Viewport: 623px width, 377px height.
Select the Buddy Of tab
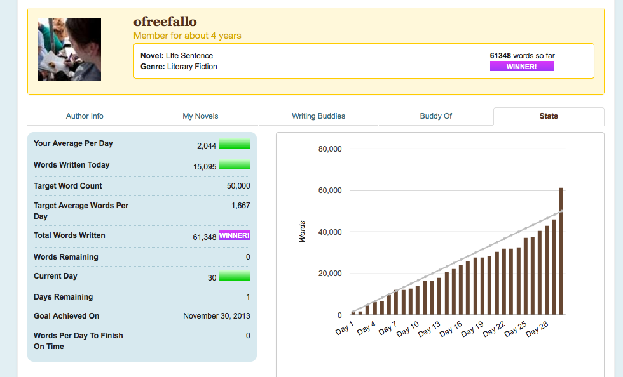[436, 116]
